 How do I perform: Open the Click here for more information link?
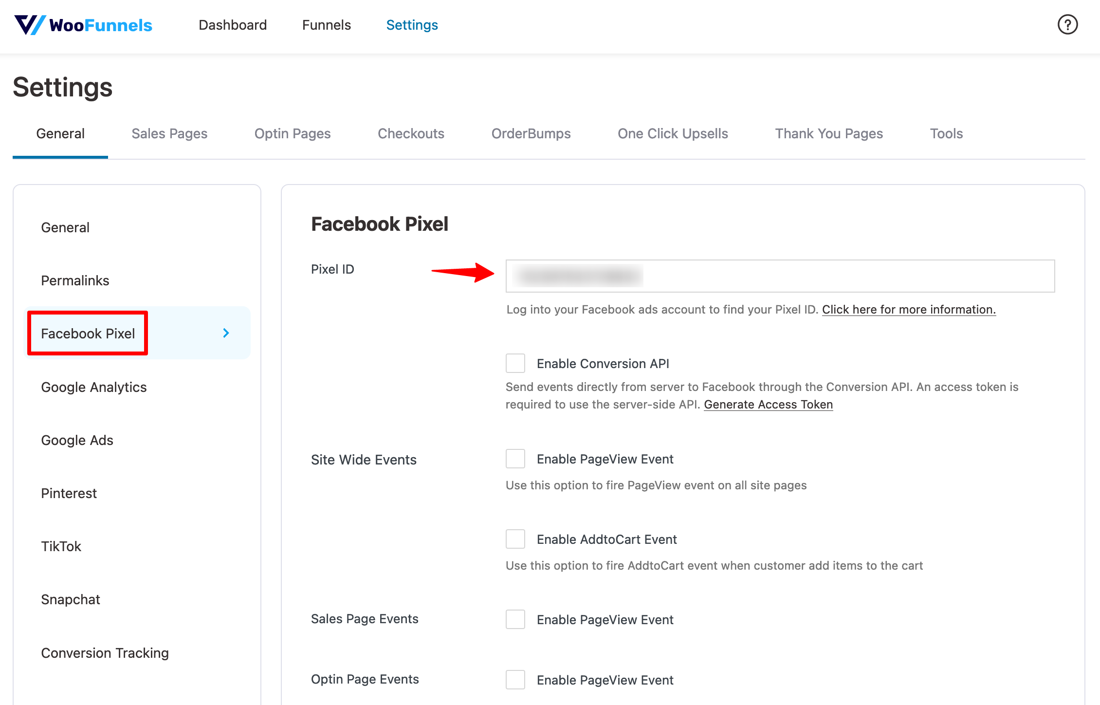pyautogui.click(x=908, y=309)
